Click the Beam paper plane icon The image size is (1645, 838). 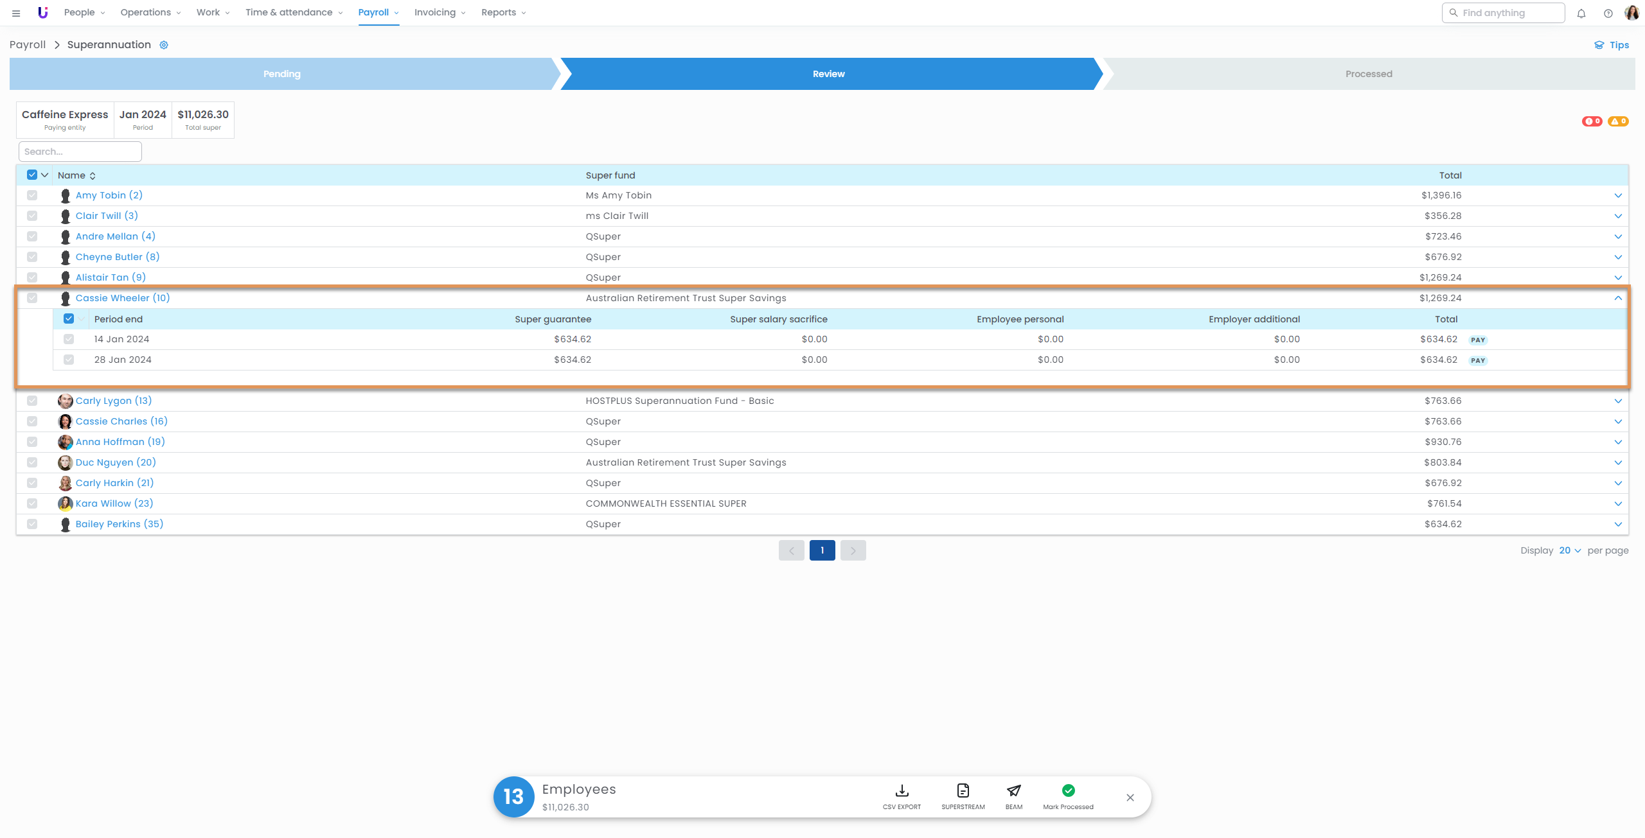click(x=1013, y=790)
